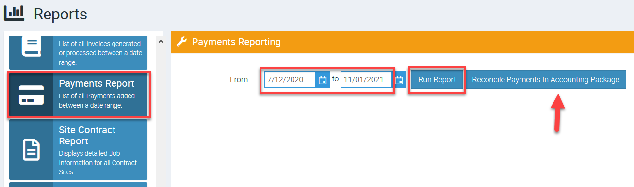
Task: Open the From date calendar picker
Action: pyautogui.click(x=323, y=80)
